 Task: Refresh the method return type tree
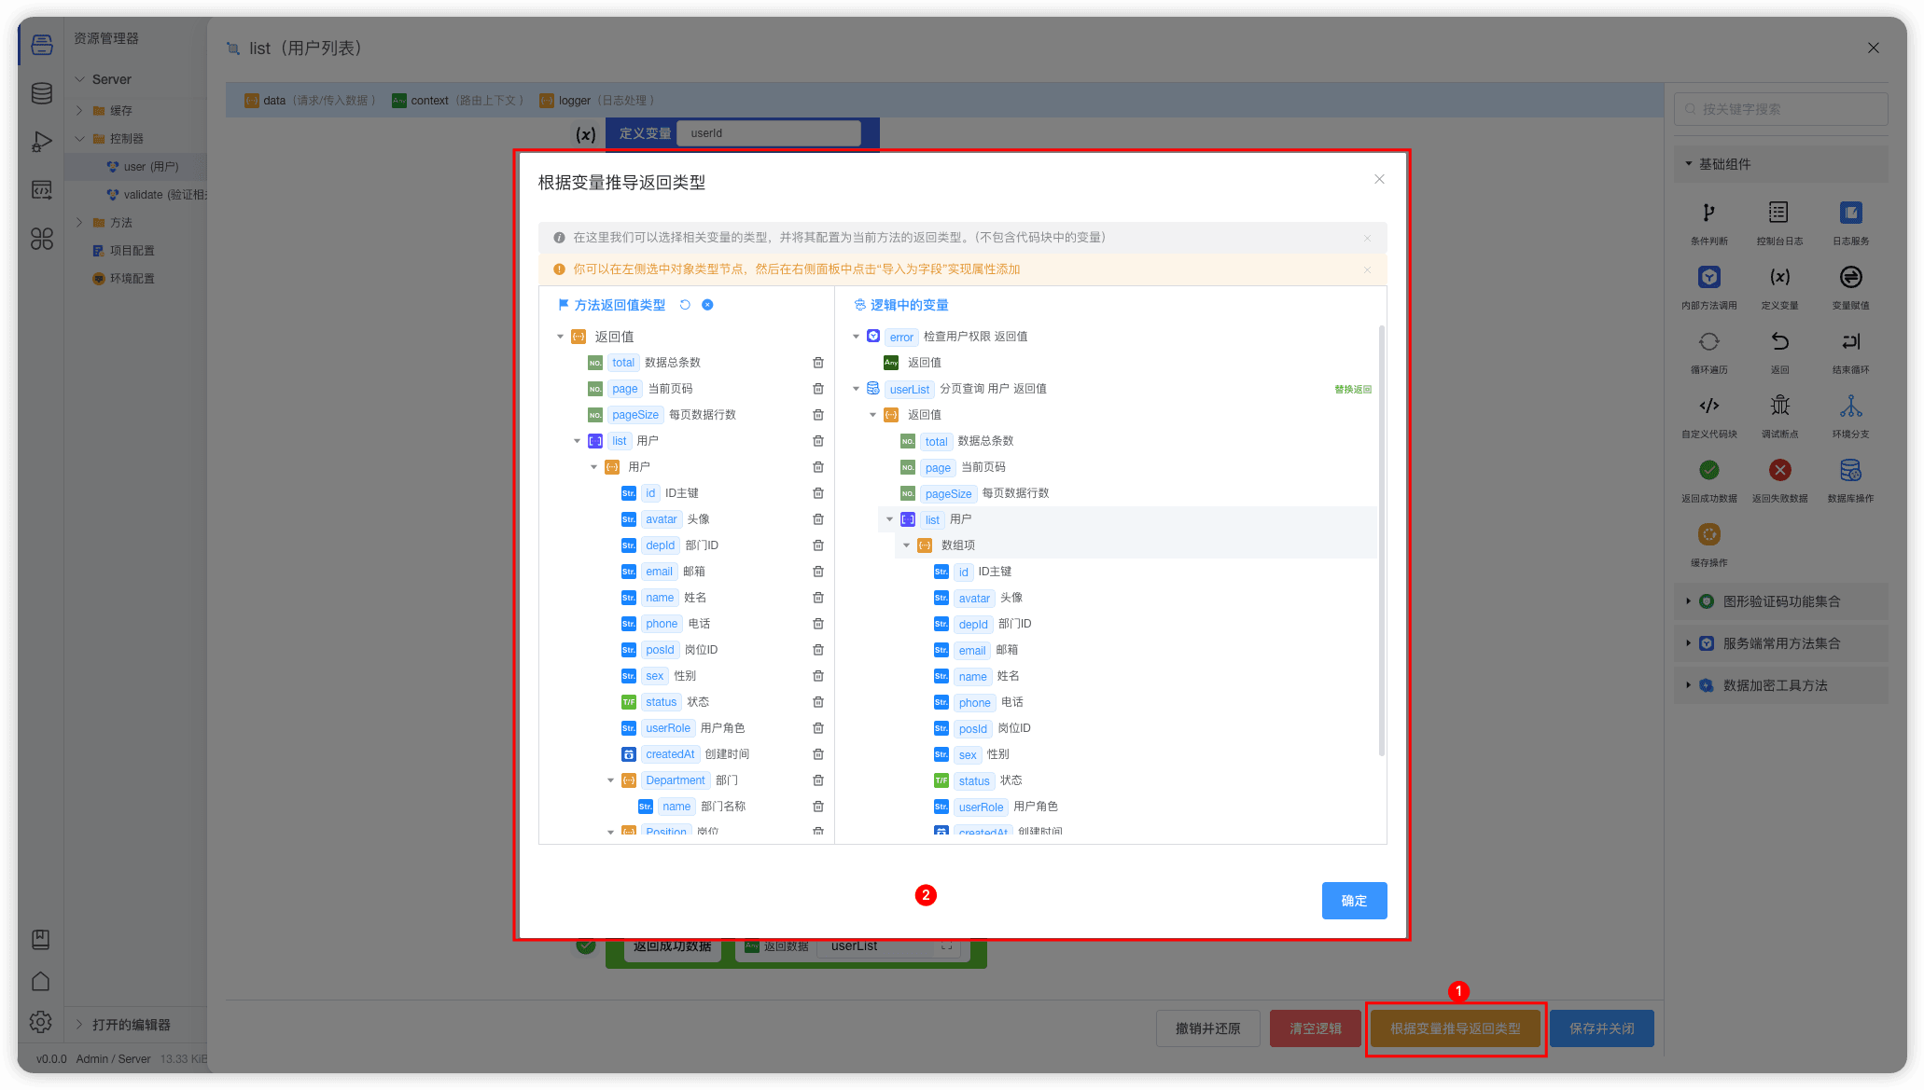pos(685,305)
